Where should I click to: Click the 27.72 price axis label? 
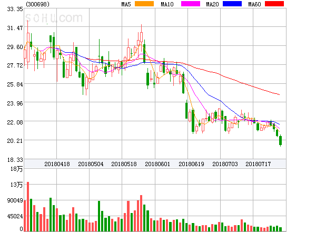tap(15, 65)
